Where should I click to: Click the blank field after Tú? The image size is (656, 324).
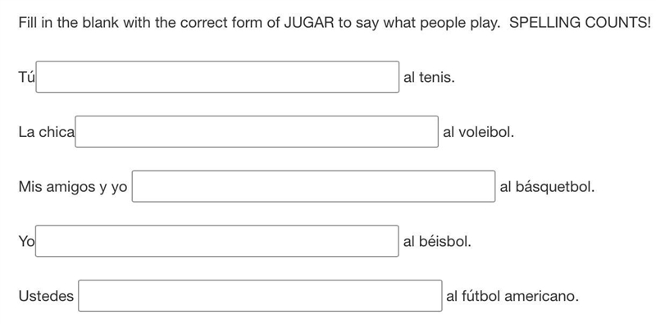tap(217, 77)
